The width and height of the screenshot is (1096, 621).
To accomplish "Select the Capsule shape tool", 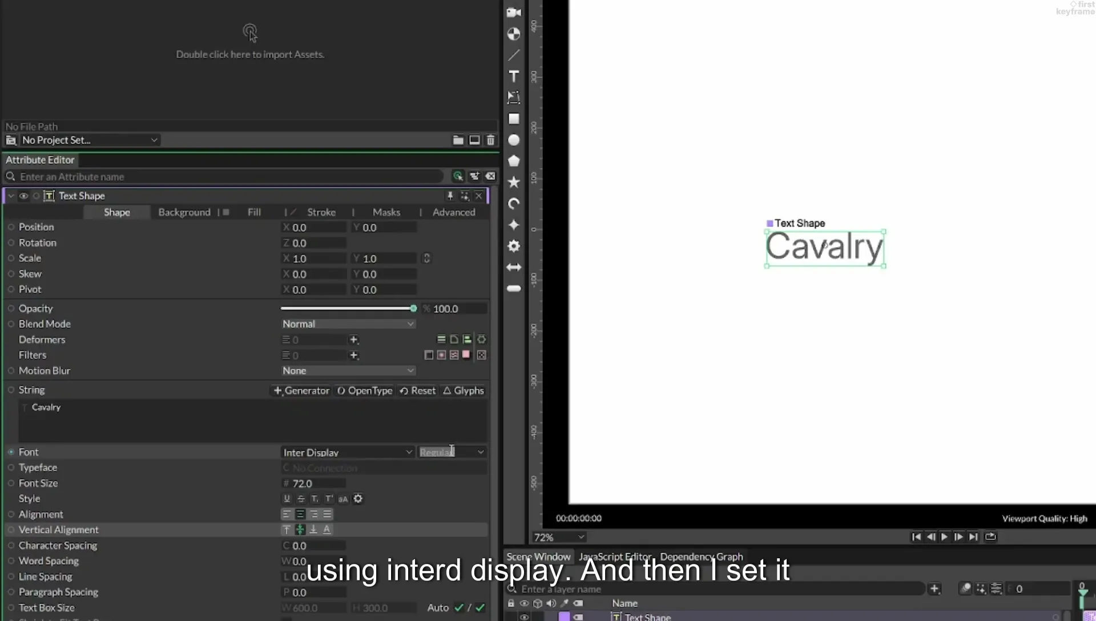I will click(x=514, y=288).
